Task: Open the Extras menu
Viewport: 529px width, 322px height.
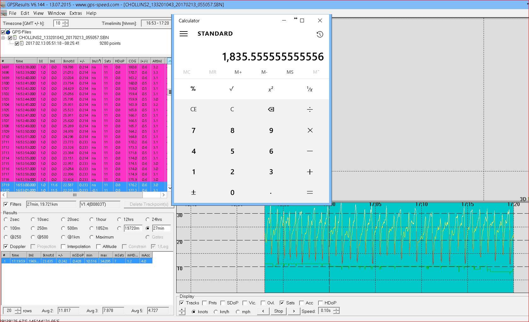Action: click(75, 13)
